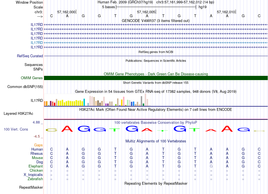Click the hg19 label beside scale bar
This screenshot has height=194, width=268.
(203, 7)
